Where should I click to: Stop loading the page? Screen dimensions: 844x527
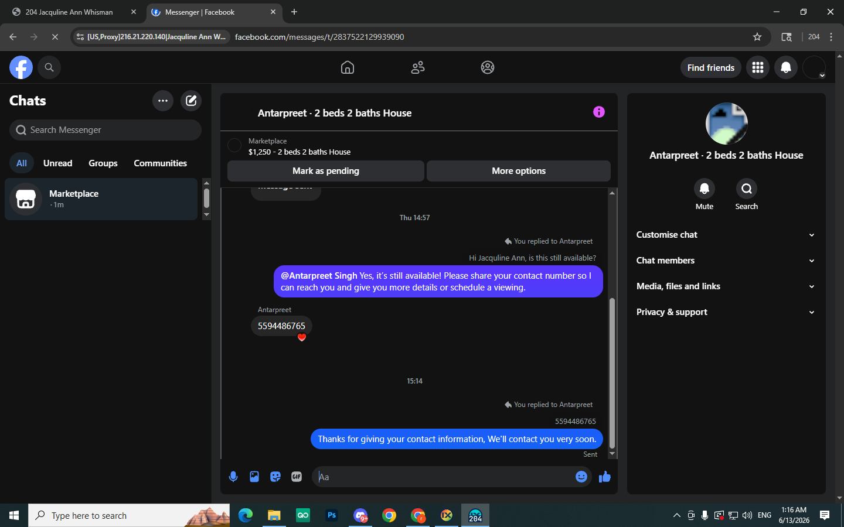[x=55, y=37]
